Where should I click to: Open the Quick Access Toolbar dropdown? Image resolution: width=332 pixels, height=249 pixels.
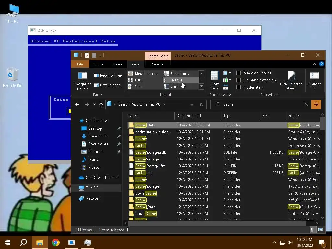(100, 56)
